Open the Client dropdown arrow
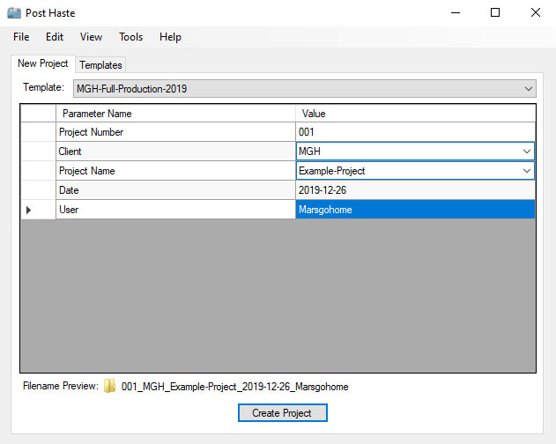The height and width of the screenshot is (444, 556). (x=527, y=152)
